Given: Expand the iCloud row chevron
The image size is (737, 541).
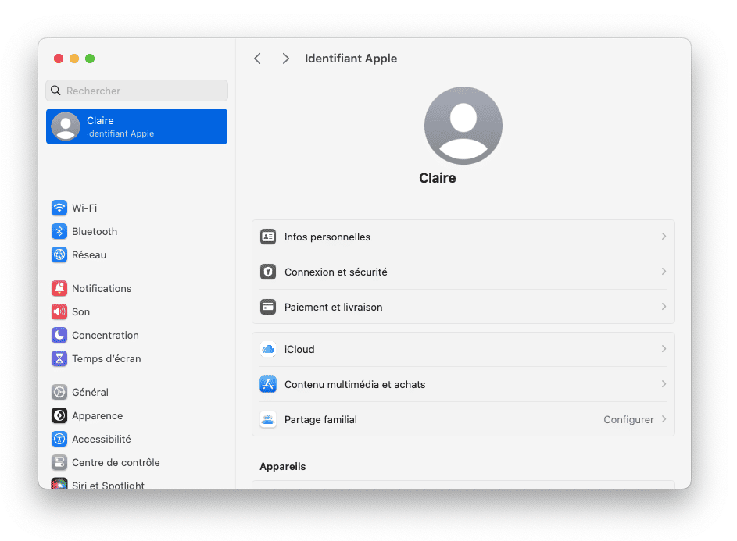Looking at the screenshot, I should point(664,349).
